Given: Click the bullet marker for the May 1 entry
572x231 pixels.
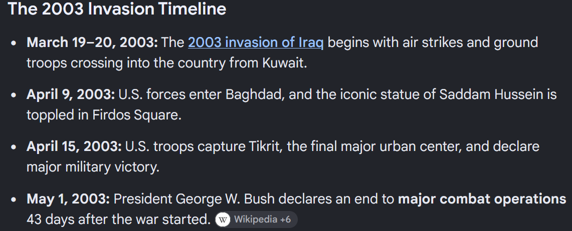Looking at the screenshot, I should [14, 199].
